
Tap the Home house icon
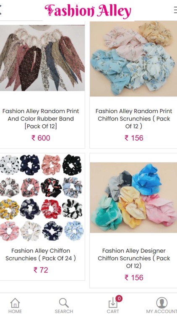[x=15, y=303]
